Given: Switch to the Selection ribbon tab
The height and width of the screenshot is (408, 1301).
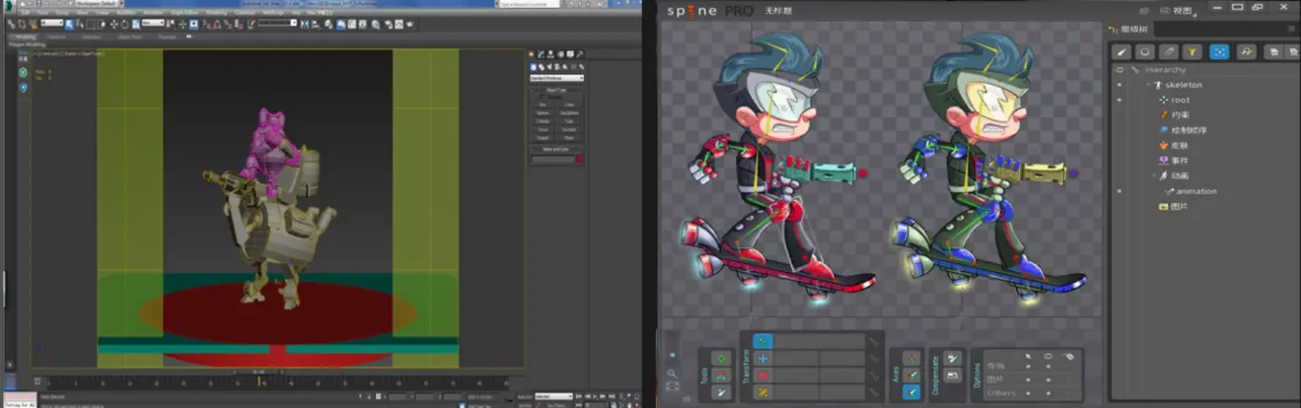Looking at the screenshot, I should pos(91,36).
